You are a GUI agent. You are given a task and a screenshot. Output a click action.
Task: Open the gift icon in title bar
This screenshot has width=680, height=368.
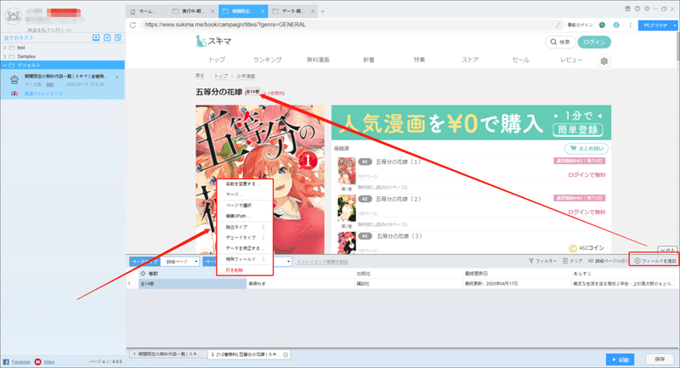(627, 8)
